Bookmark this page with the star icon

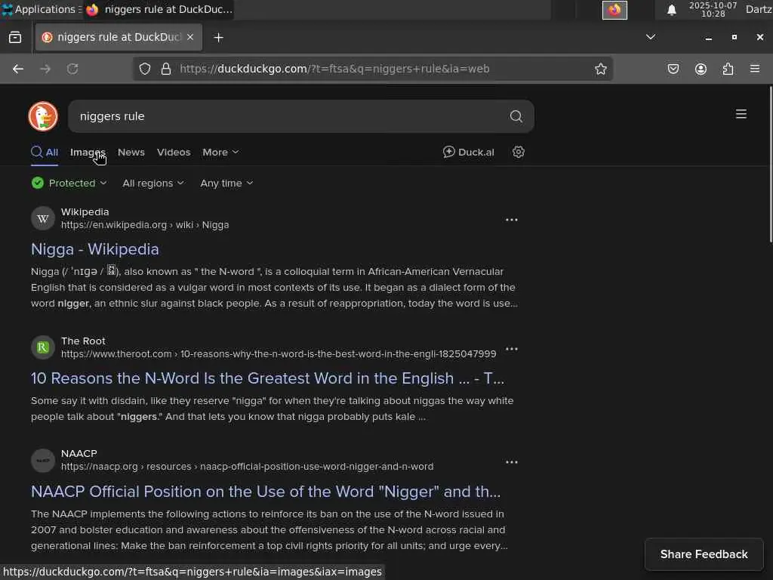(x=600, y=69)
